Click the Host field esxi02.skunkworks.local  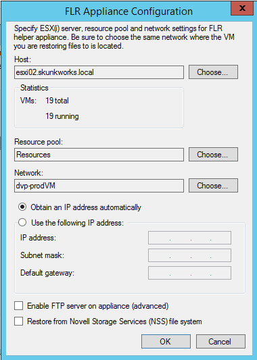pyautogui.click(x=99, y=72)
